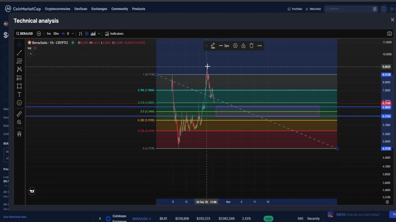Open the TradingView logo link
The image size is (396, 222).
pyautogui.click(x=32, y=191)
